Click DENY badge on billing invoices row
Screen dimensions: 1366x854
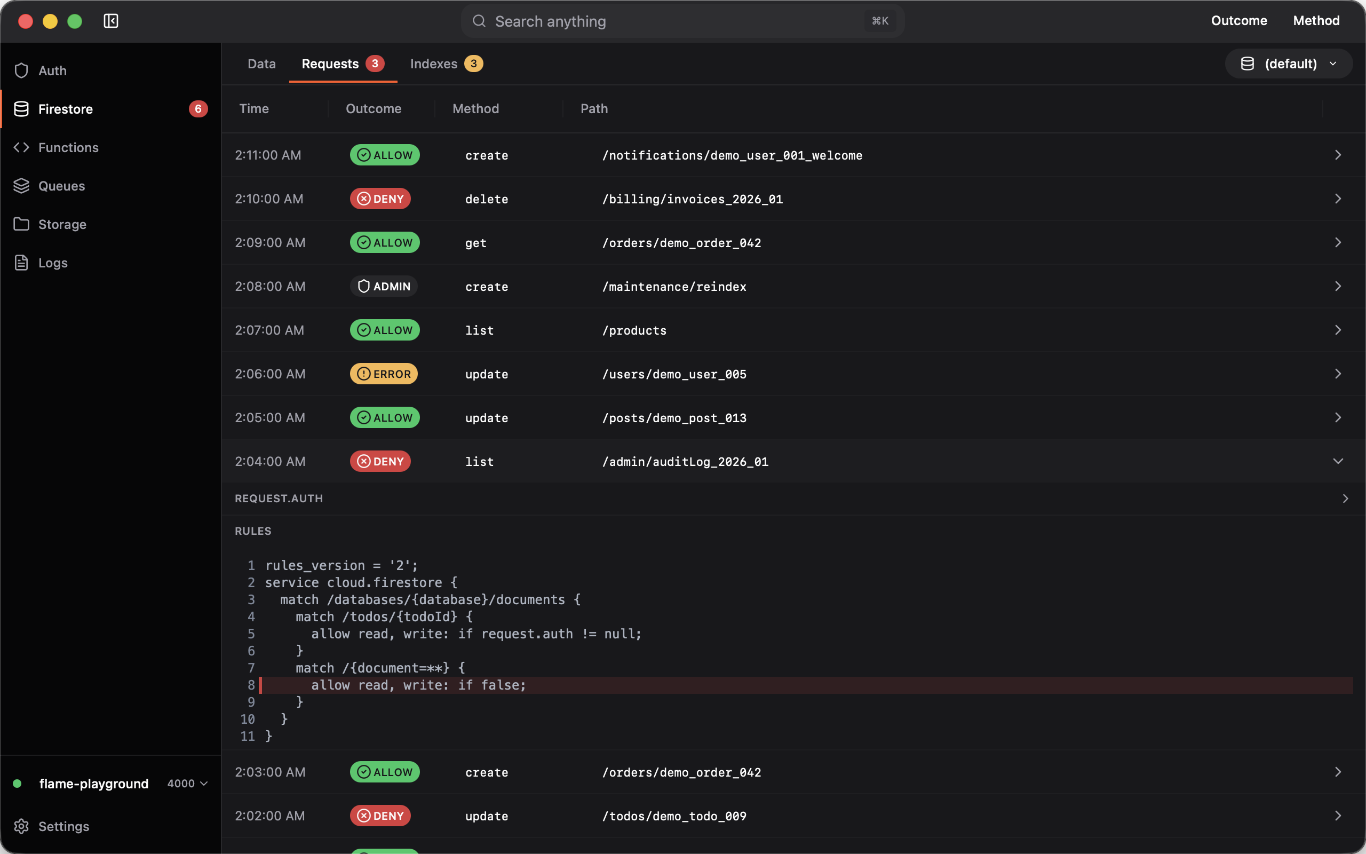[x=380, y=199]
